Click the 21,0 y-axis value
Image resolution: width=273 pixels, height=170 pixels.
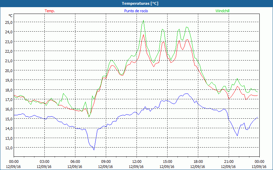coord(9,61)
